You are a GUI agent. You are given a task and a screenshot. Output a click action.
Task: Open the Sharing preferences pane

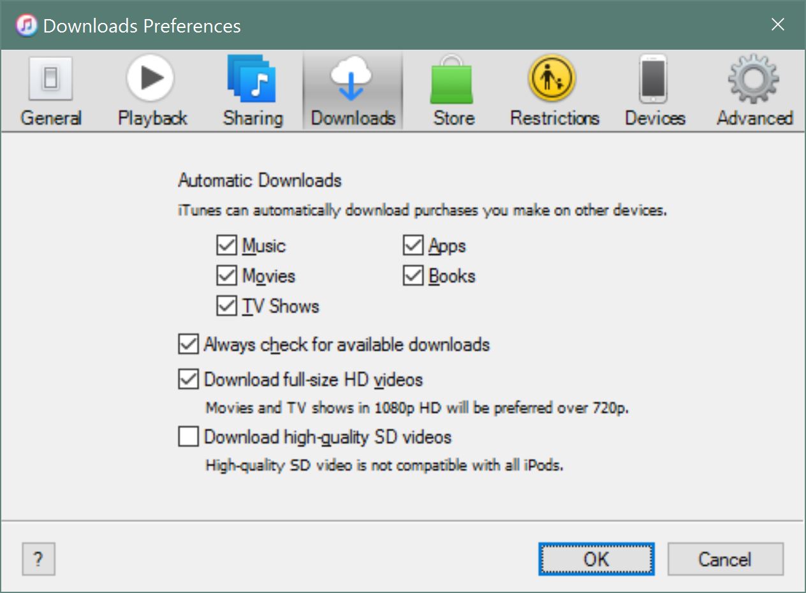(x=253, y=91)
